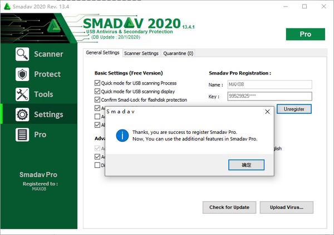Screen dimensions: 334x235
Task: Click the Name field containing MAX08
Action: click(x=269, y=84)
